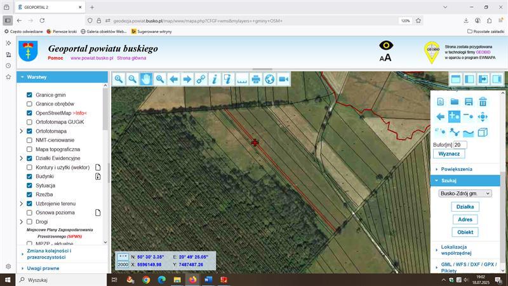Click the Bufor[m] input field
The height and width of the screenshot is (286, 508).
click(460, 145)
